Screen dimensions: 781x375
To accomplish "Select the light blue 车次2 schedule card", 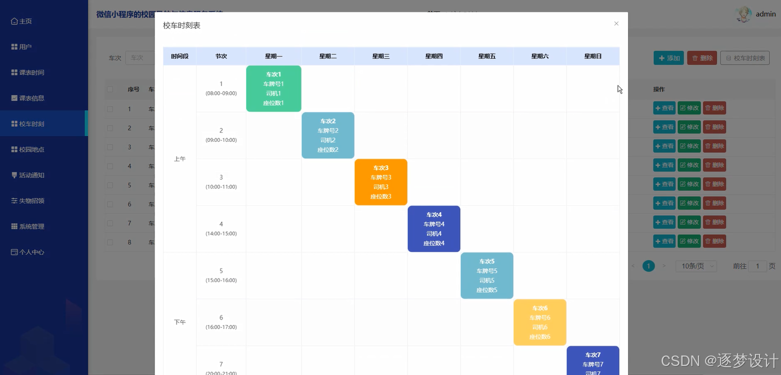I will coord(328,135).
